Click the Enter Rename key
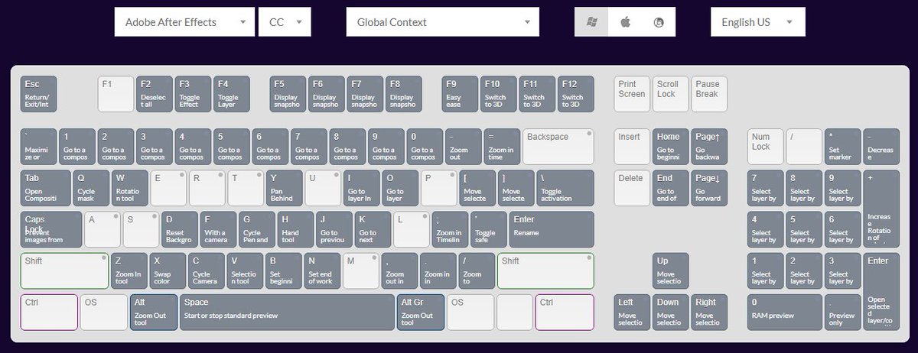This screenshot has height=353, width=918. [552, 229]
